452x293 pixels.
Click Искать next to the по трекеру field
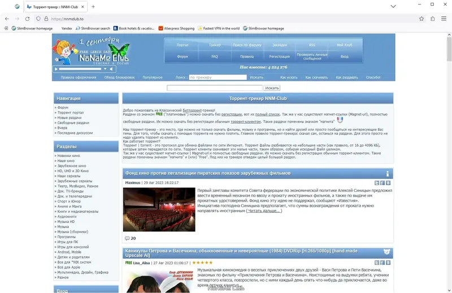[x=257, y=77]
